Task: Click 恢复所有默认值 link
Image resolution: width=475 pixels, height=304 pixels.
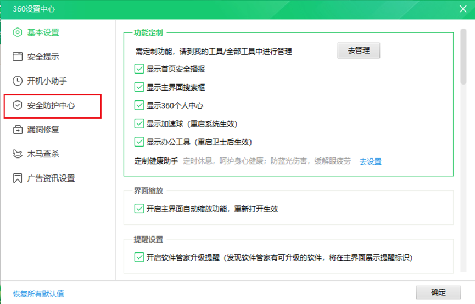Action: 38,294
